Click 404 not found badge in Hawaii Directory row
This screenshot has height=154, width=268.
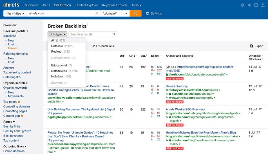coord(175,102)
